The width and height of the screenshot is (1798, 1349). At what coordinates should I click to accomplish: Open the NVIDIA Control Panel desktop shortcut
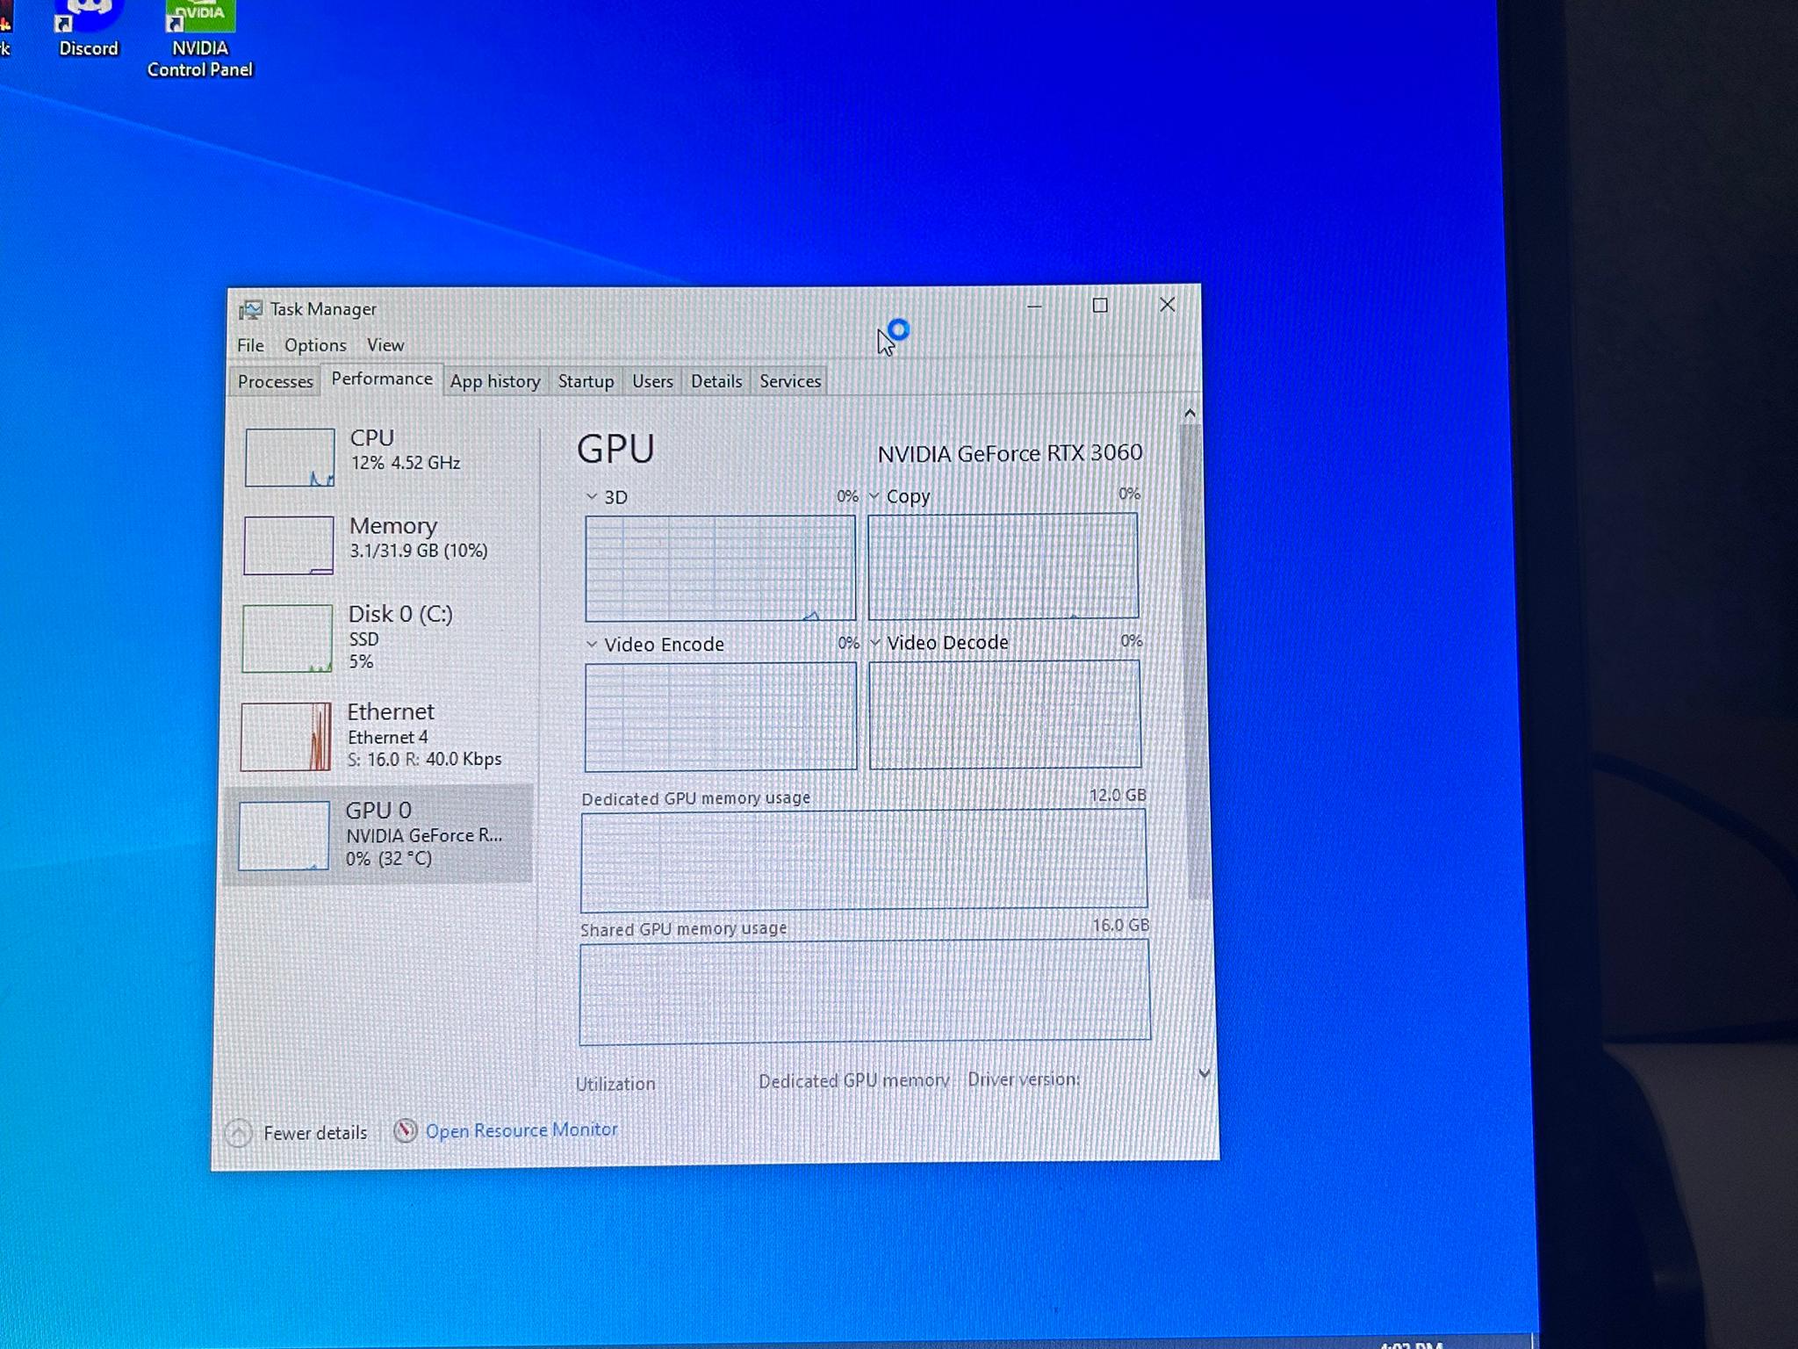click(x=199, y=39)
